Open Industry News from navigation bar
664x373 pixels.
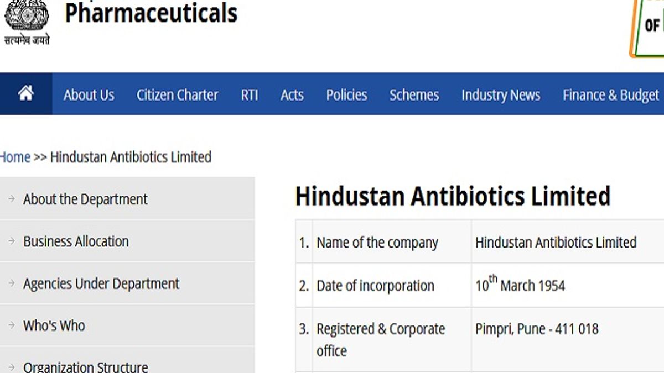point(501,95)
